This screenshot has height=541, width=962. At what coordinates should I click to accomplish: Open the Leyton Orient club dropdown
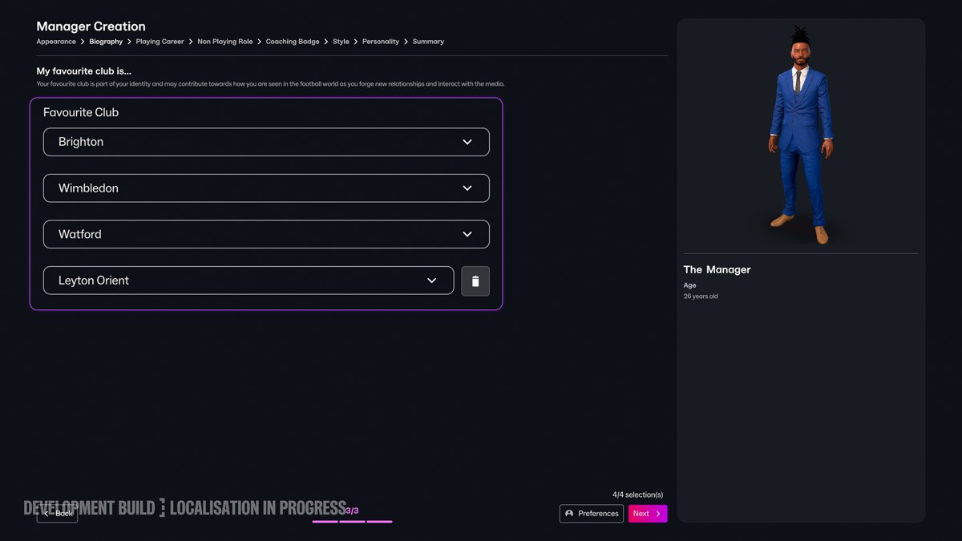[x=249, y=281]
